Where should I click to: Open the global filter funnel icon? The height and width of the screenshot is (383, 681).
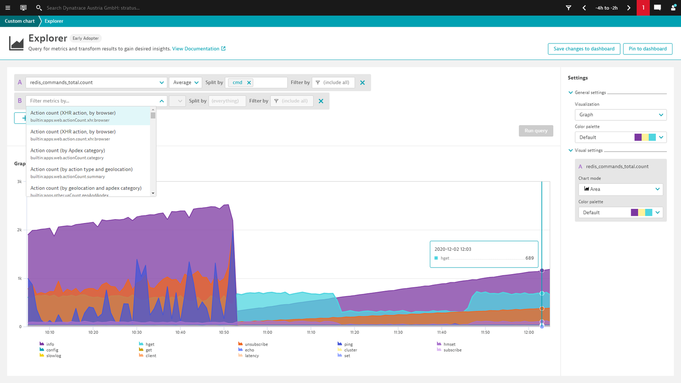coord(568,8)
